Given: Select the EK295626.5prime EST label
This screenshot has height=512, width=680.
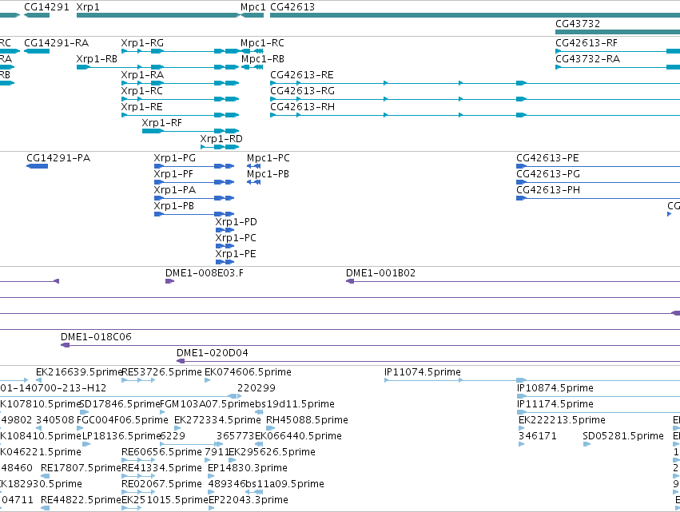Looking at the screenshot, I should point(272,453).
